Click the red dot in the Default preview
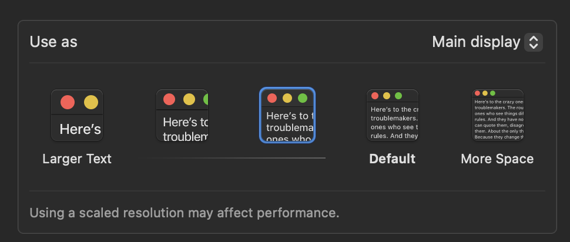The height and width of the screenshot is (242, 570). (375, 96)
